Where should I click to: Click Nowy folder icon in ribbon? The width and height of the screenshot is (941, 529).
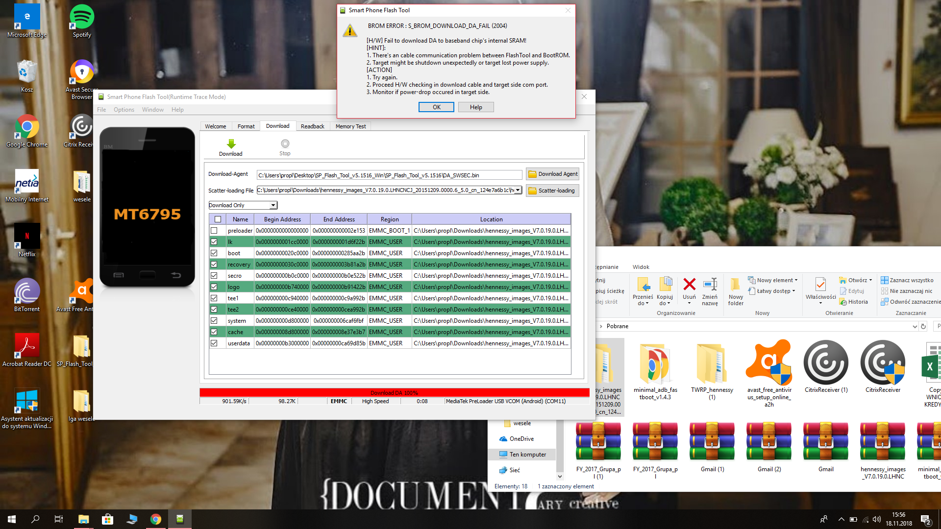click(x=735, y=285)
